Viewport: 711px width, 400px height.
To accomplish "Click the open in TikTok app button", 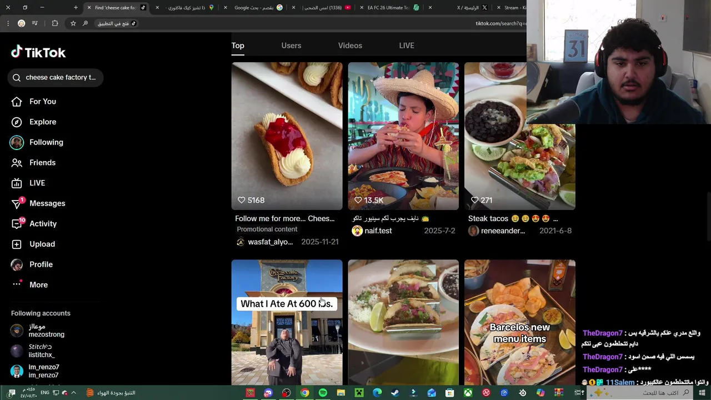I will tap(117, 23).
